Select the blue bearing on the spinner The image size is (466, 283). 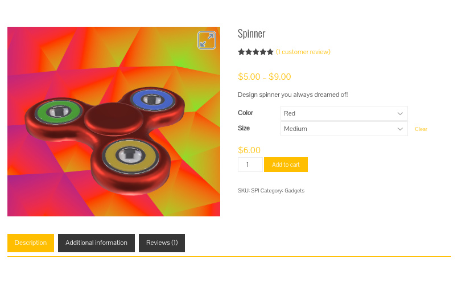[x=152, y=100]
